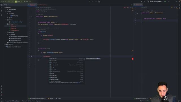This screenshot has height=102, width=181.
Task: Click the Unity green status icon
Action: (165, 2)
